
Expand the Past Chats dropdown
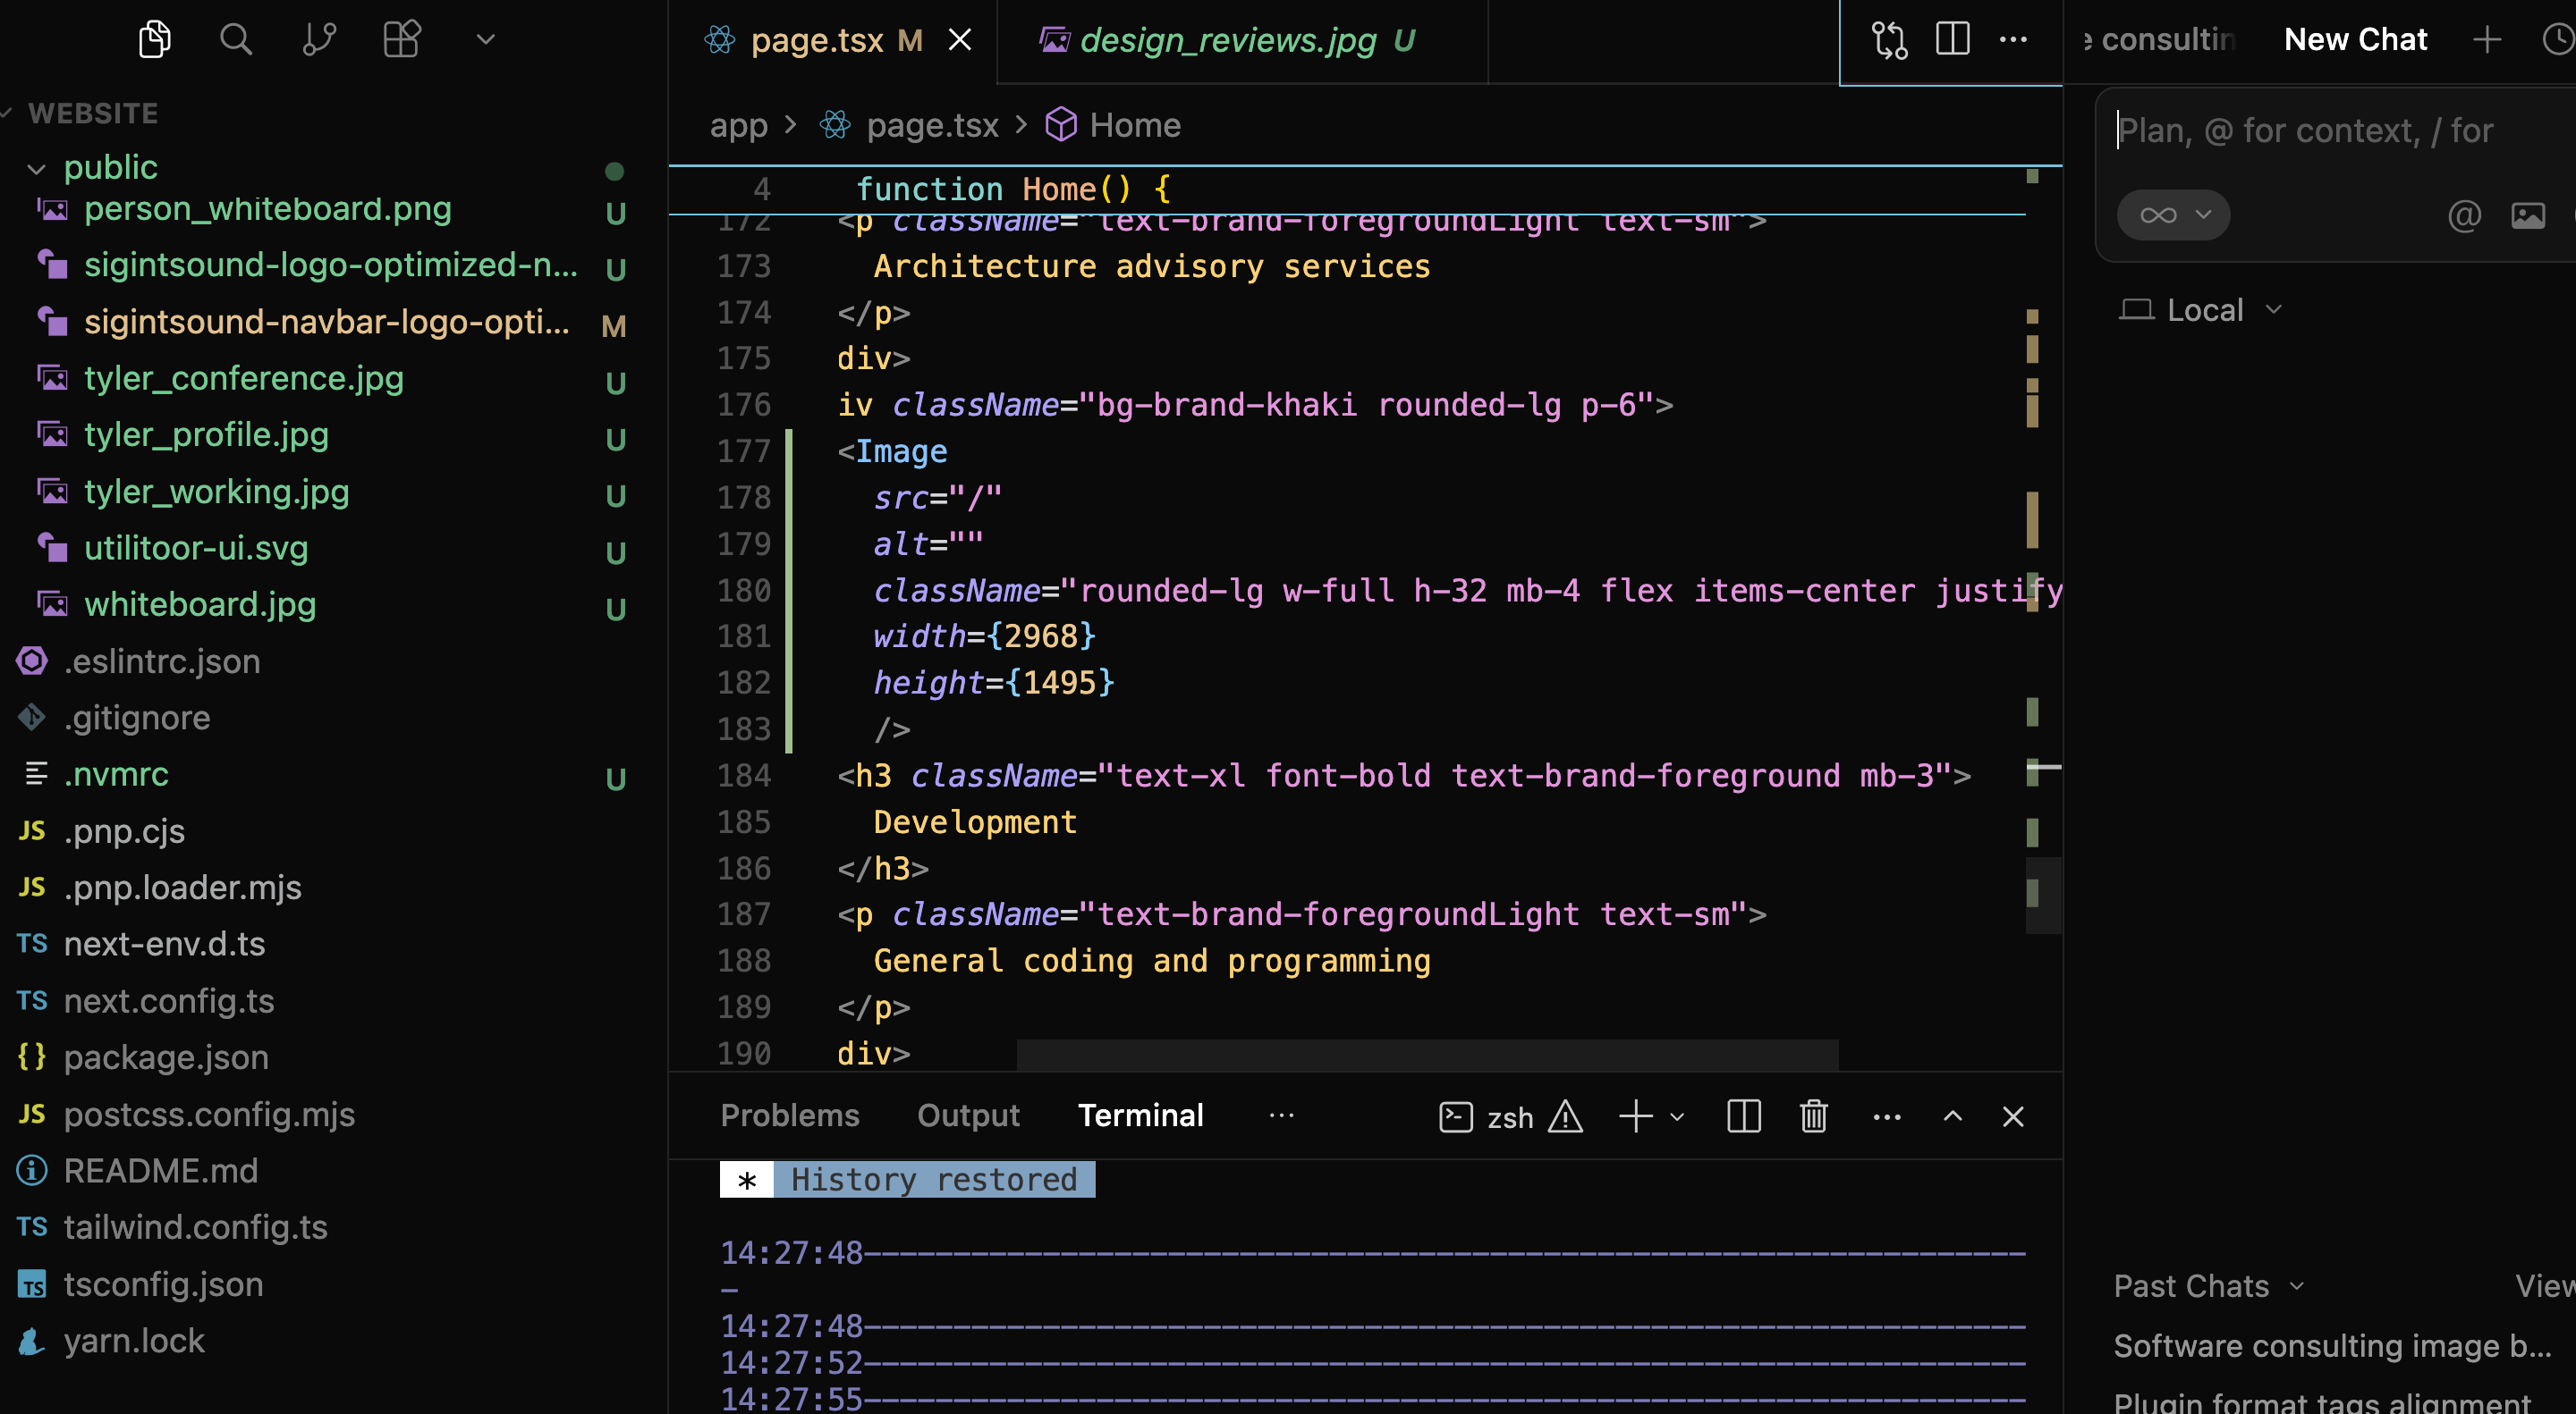click(x=2209, y=1286)
